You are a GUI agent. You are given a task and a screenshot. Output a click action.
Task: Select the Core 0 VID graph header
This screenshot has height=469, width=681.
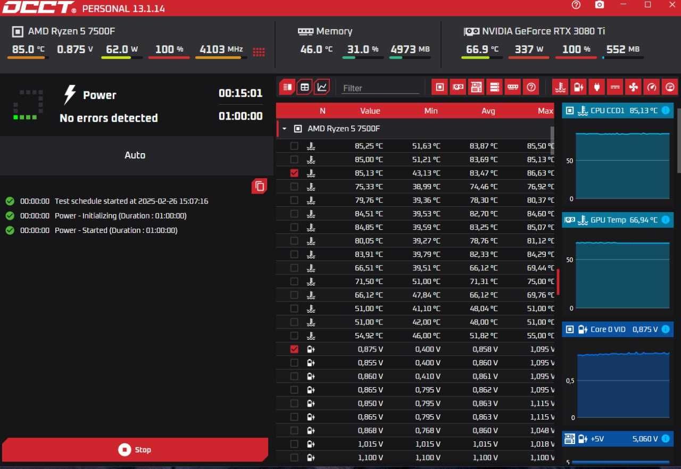[x=618, y=330]
